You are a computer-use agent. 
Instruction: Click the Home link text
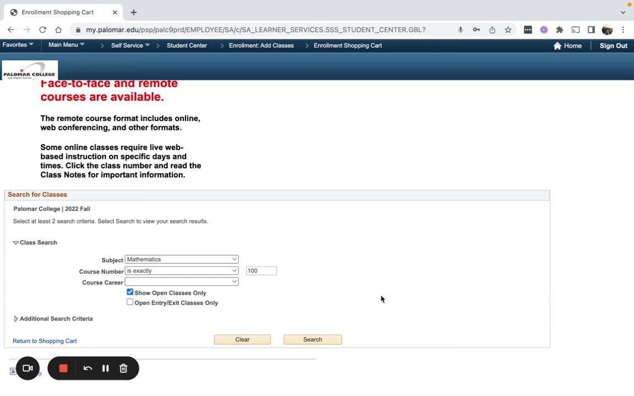[x=572, y=46]
